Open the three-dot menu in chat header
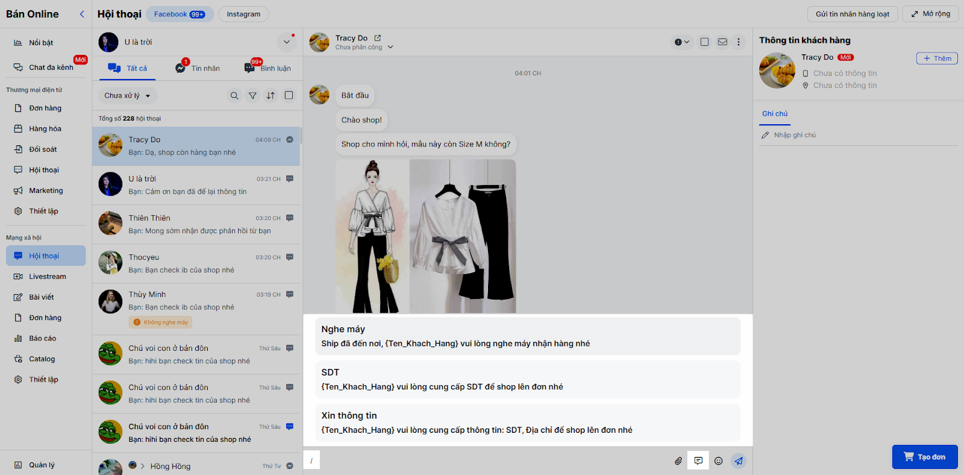This screenshot has width=964, height=475. coord(739,42)
